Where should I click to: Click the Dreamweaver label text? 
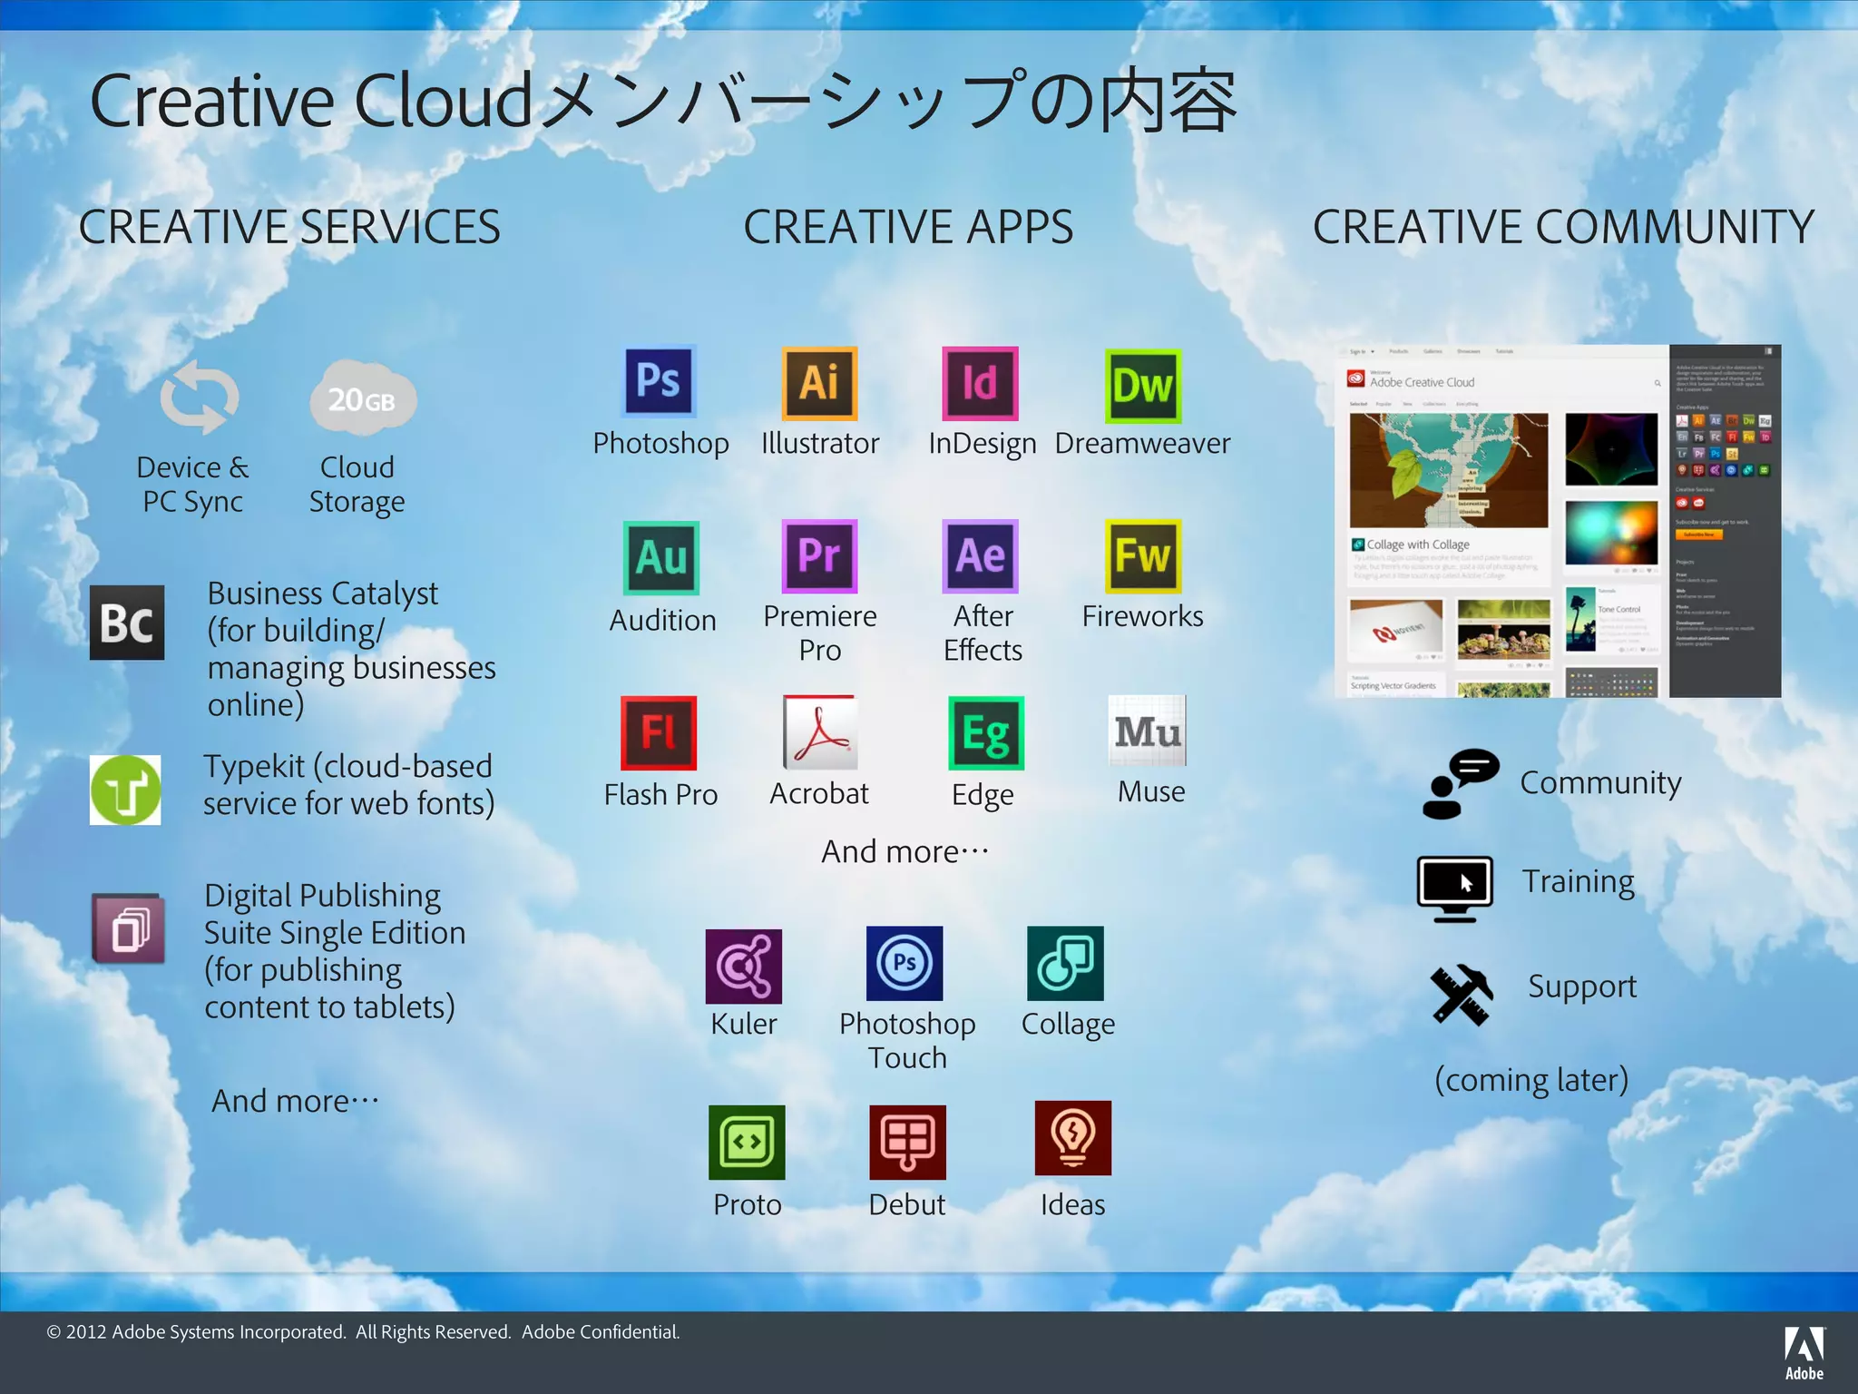1143,443
